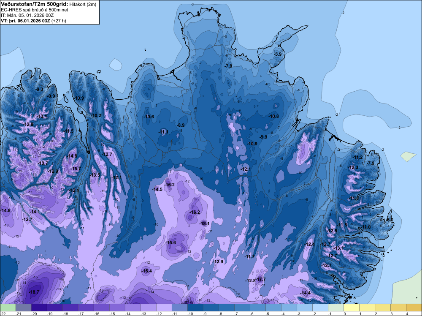Click the 0 degree yellow legend swatch
The image size is (422, 316).
[x=351, y=308]
